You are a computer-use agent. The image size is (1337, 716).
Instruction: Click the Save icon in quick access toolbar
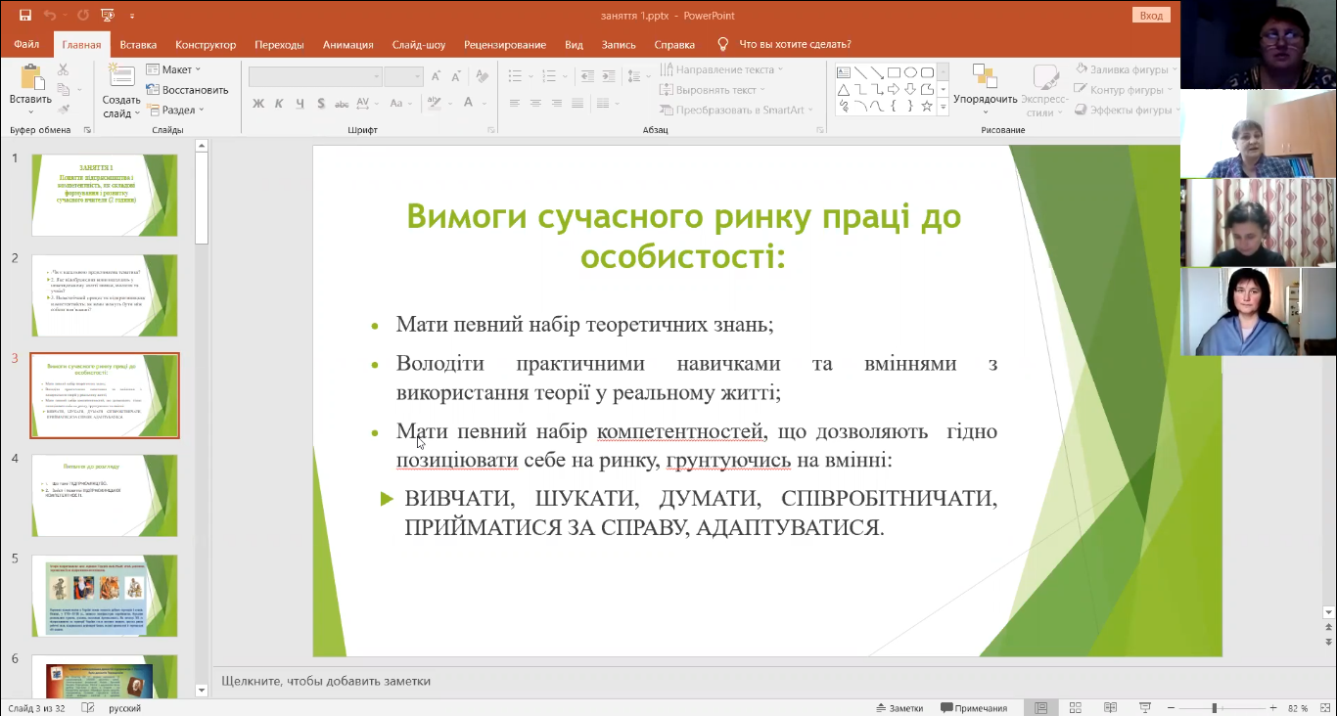tap(25, 16)
